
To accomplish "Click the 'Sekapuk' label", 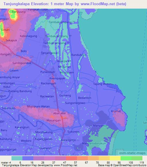I will 11,40.
